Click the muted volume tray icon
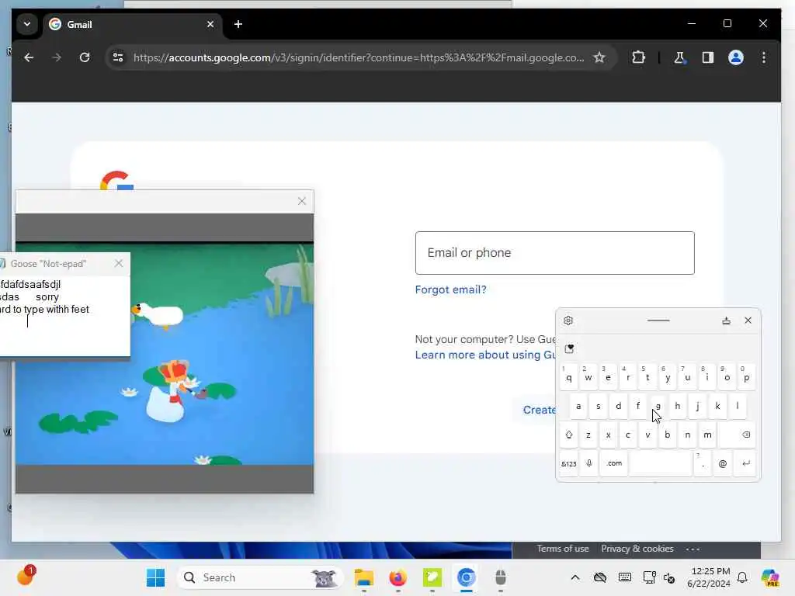The image size is (795, 596). (x=669, y=578)
